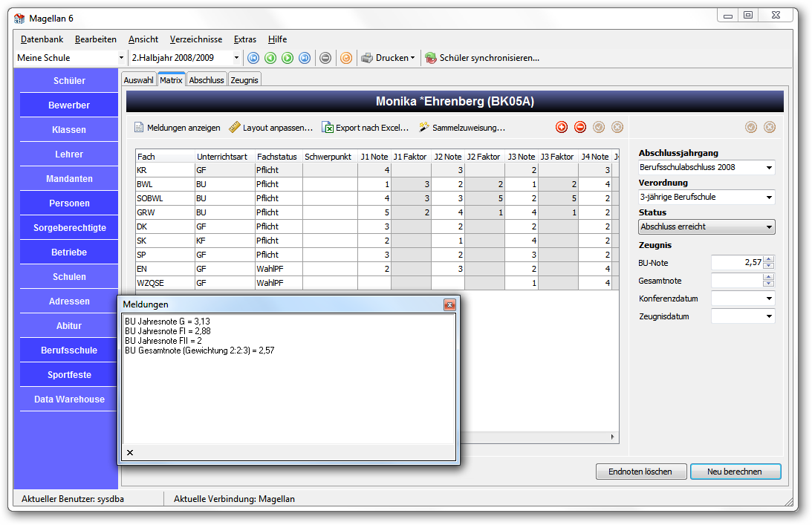Click the orange refresh icon in toolbar
Viewport: 812px width, 525px height.
(346, 58)
